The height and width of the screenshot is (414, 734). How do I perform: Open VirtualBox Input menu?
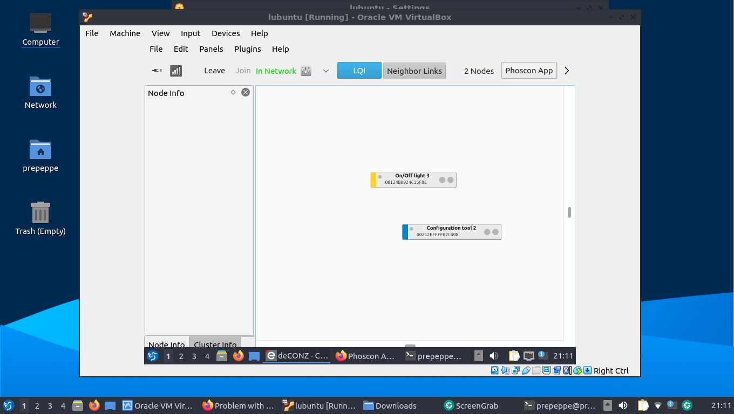pyautogui.click(x=191, y=33)
